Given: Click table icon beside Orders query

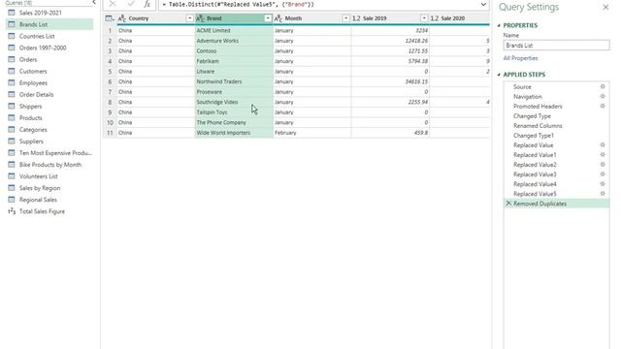Looking at the screenshot, I should [12, 59].
